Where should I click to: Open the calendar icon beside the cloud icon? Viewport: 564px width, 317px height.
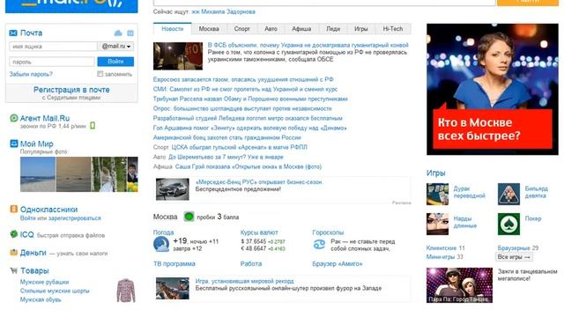pyautogui.click(x=130, y=33)
